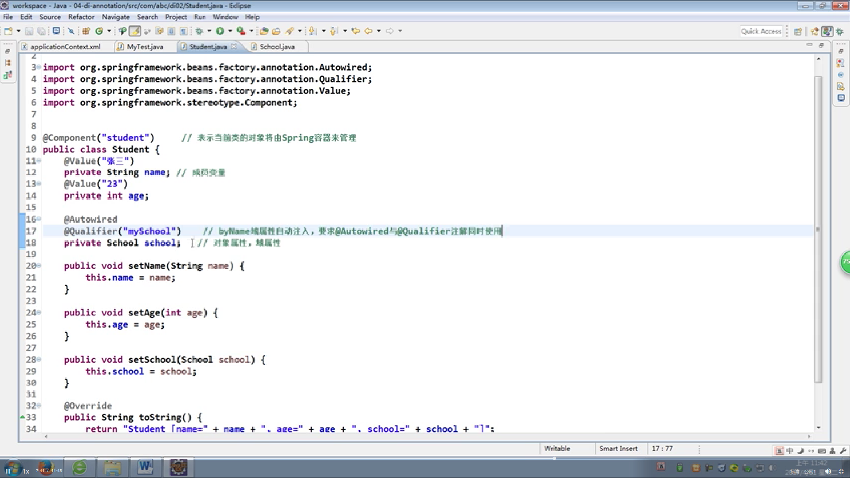Viewport: 850px width, 478px height.
Task: Click the video progress bar
Action: 425,458
